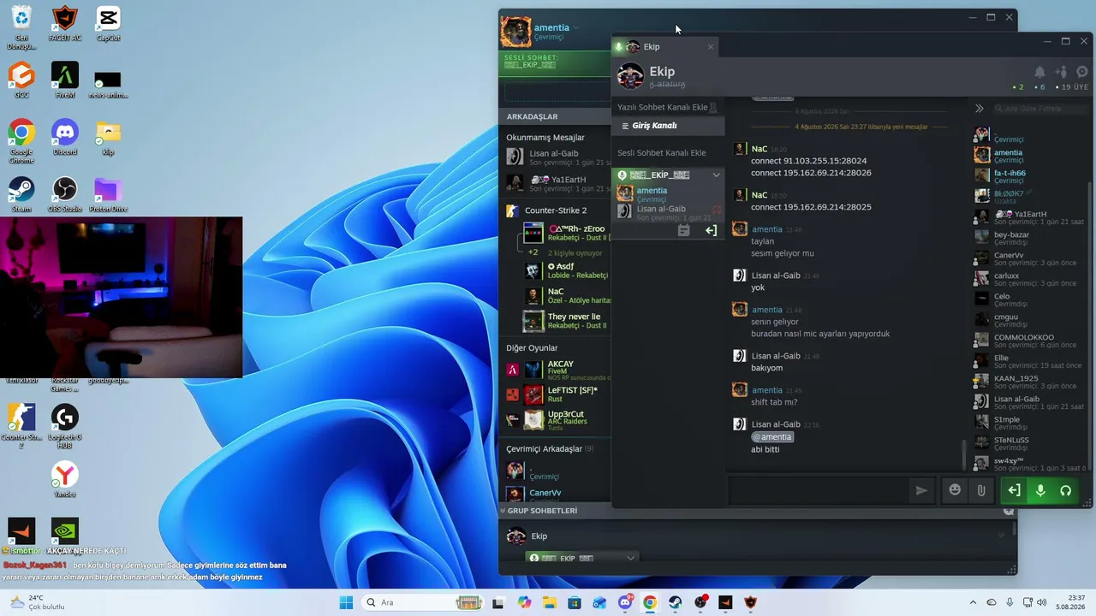Open Discord desktop shortcut
1096x616 pixels.
(65, 137)
